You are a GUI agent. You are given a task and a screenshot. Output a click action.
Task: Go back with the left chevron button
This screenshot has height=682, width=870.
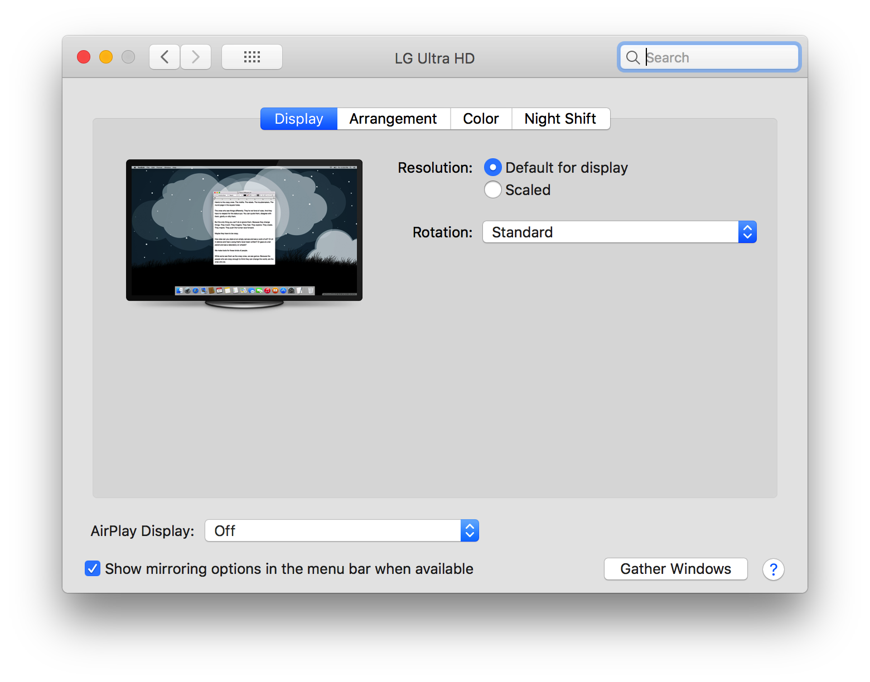click(165, 57)
